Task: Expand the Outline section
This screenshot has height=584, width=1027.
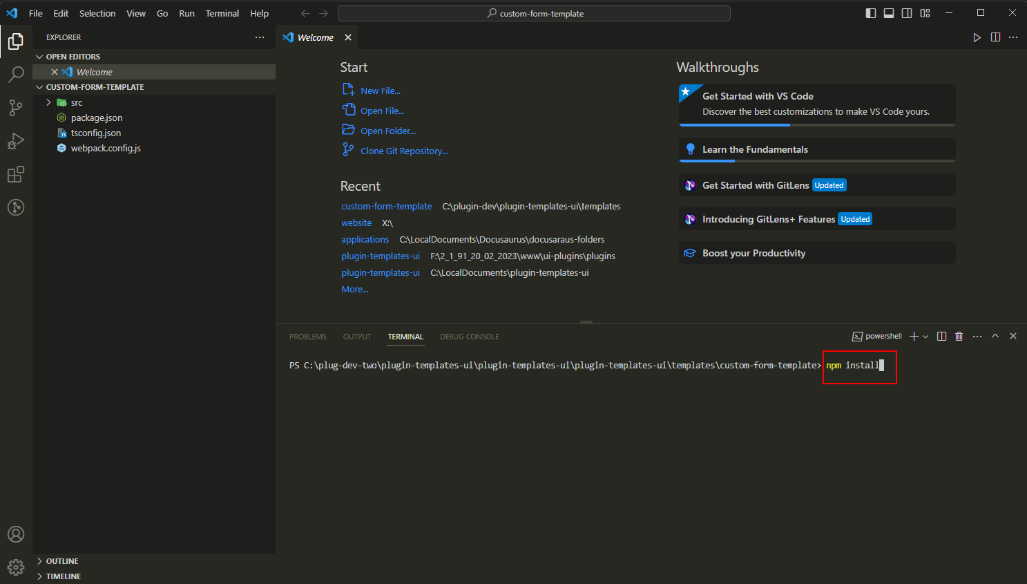Action: click(154, 561)
